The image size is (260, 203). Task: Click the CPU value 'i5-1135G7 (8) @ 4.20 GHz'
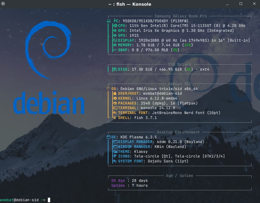(218, 26)
